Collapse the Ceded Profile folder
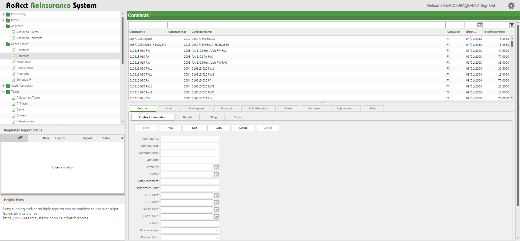Viewport: 520px width, 241px height. (x=3, y=44)
